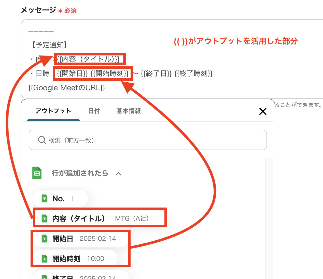Viewport: 323px width, 279px height.
Task: Click the 【予定通知】 line in message
Action: pos(49,45)
